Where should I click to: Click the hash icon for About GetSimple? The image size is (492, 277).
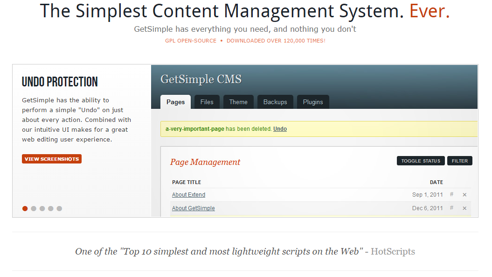[451, 208]
